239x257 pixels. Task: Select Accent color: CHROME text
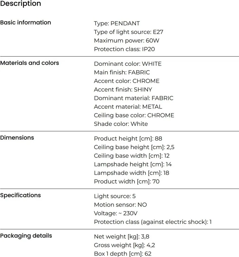pyautogui.click(x=127, y=81)
